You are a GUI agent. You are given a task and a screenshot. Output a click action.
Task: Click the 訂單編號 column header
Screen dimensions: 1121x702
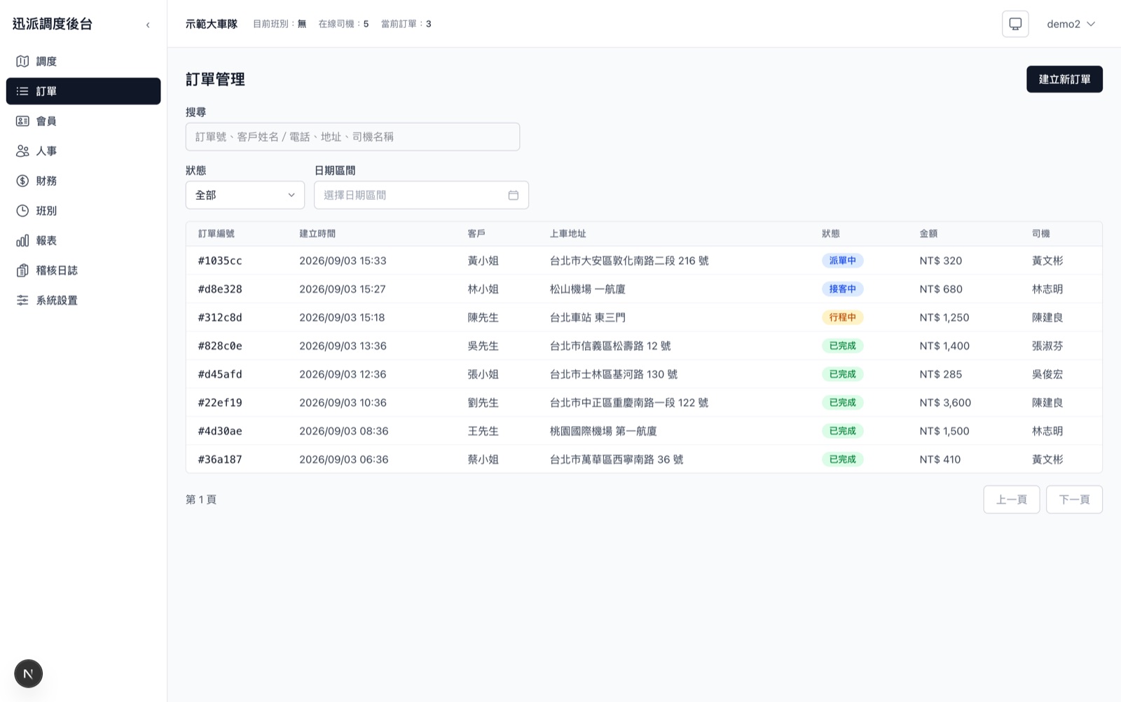pos(216,234)
